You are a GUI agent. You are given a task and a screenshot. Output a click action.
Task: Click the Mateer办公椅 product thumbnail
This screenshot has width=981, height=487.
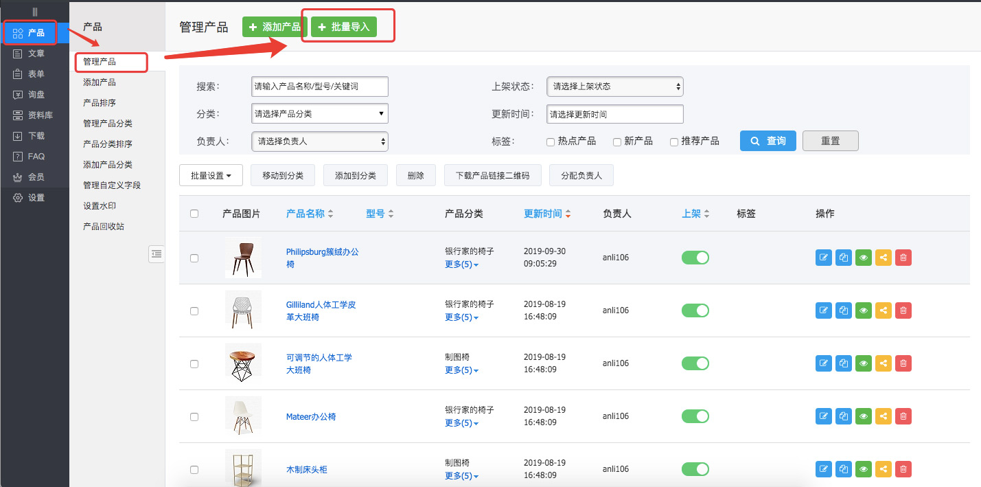[243, 416]
